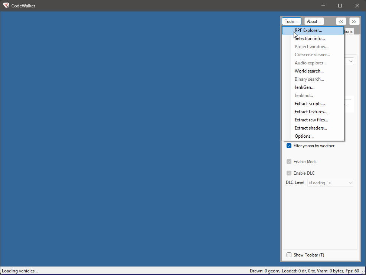Choose World search... from the menu
366x275 pixels.
pyautogui.click(x=309, y=71)
